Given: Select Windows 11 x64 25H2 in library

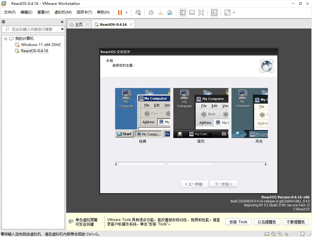Looking at the screenshot, I should tap(41, 45).
